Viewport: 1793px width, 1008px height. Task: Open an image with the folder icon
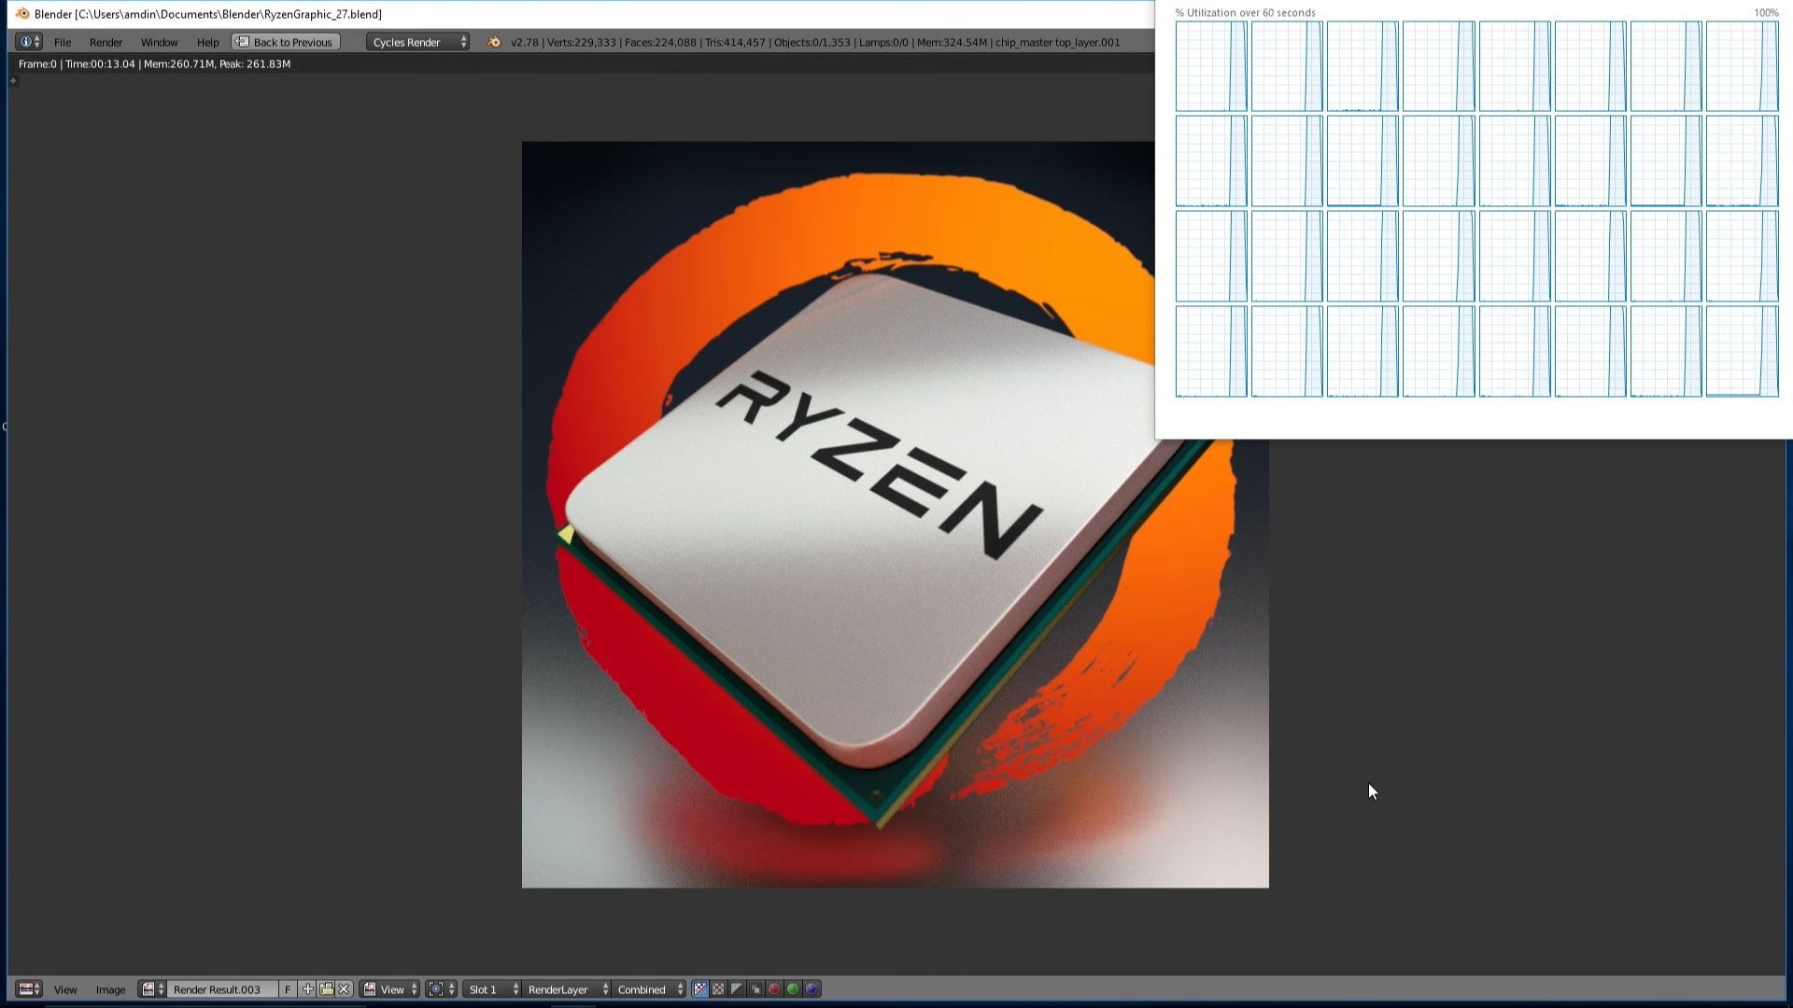coord(326,989)
